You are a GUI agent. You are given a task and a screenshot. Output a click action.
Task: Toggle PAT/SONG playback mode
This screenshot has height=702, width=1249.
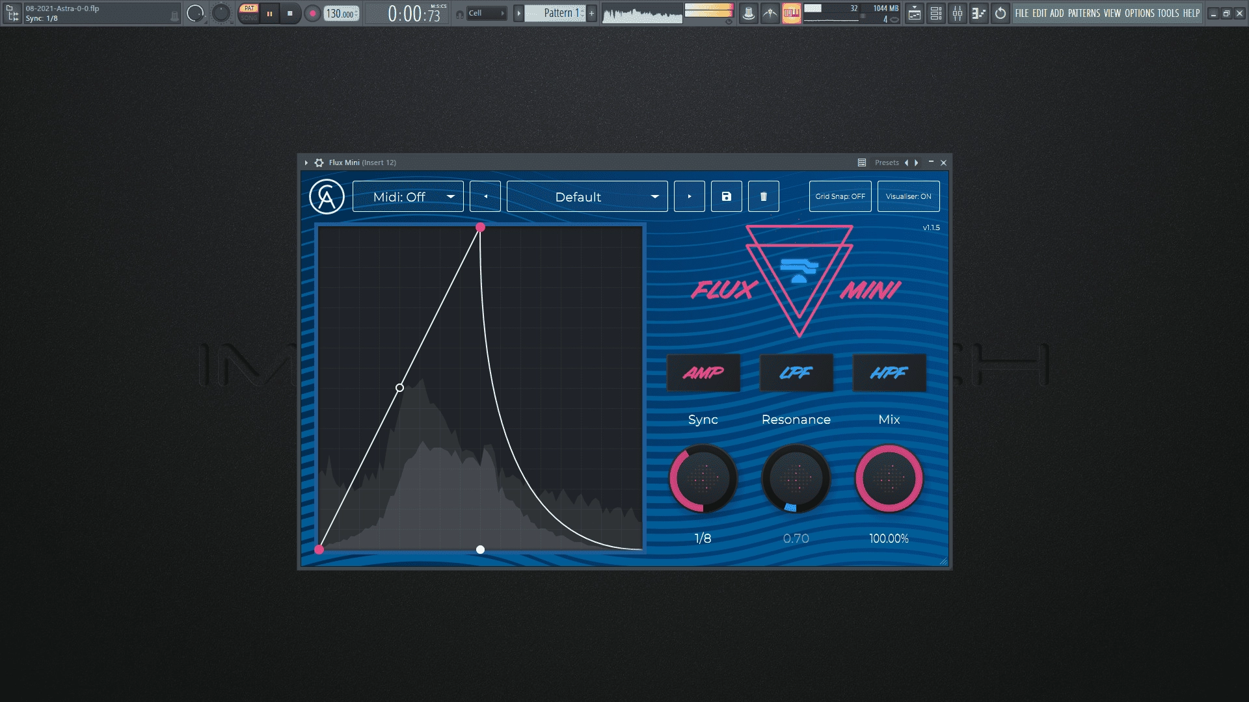click(x=248, y=13)
